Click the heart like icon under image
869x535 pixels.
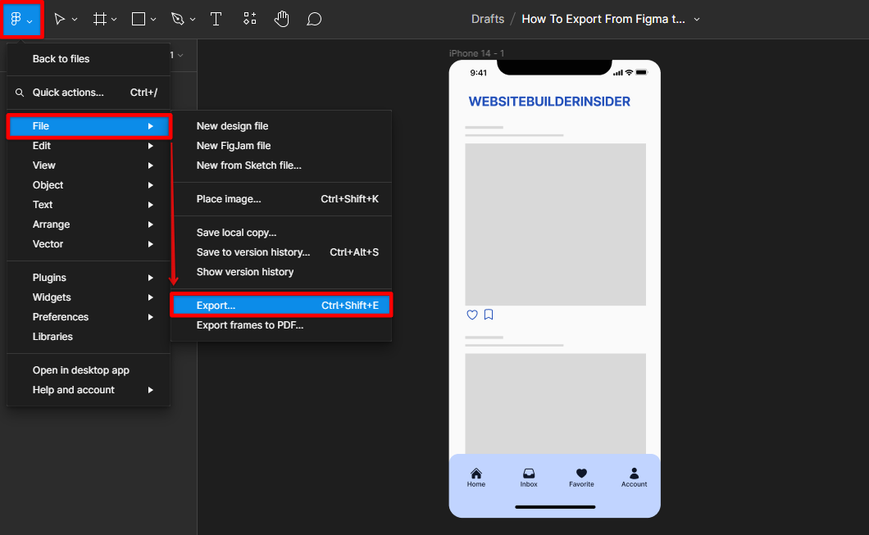[472, 315]
